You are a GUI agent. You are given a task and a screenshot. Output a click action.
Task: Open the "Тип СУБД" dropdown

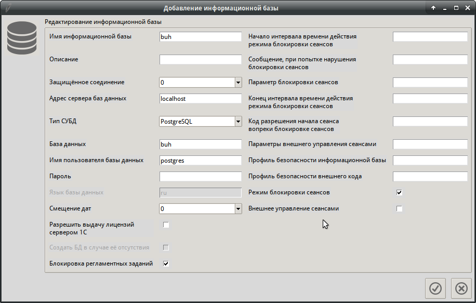click(238, 121)
